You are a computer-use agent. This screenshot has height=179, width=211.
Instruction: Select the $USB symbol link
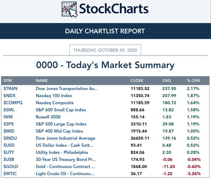9,160
